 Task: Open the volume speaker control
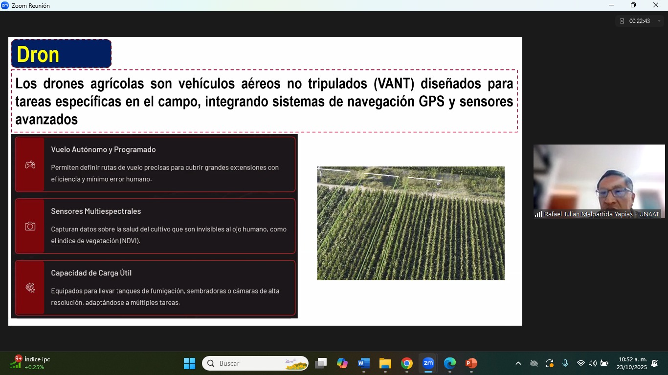pos(592,363)
